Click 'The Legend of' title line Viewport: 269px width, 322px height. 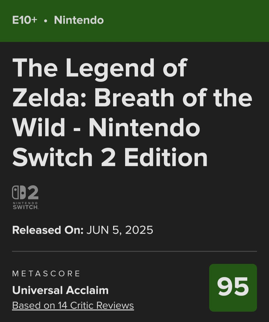point(100,68)
